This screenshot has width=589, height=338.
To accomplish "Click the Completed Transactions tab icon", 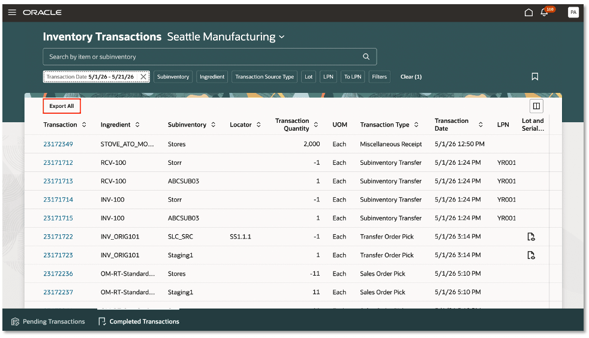I will [102, 321].
